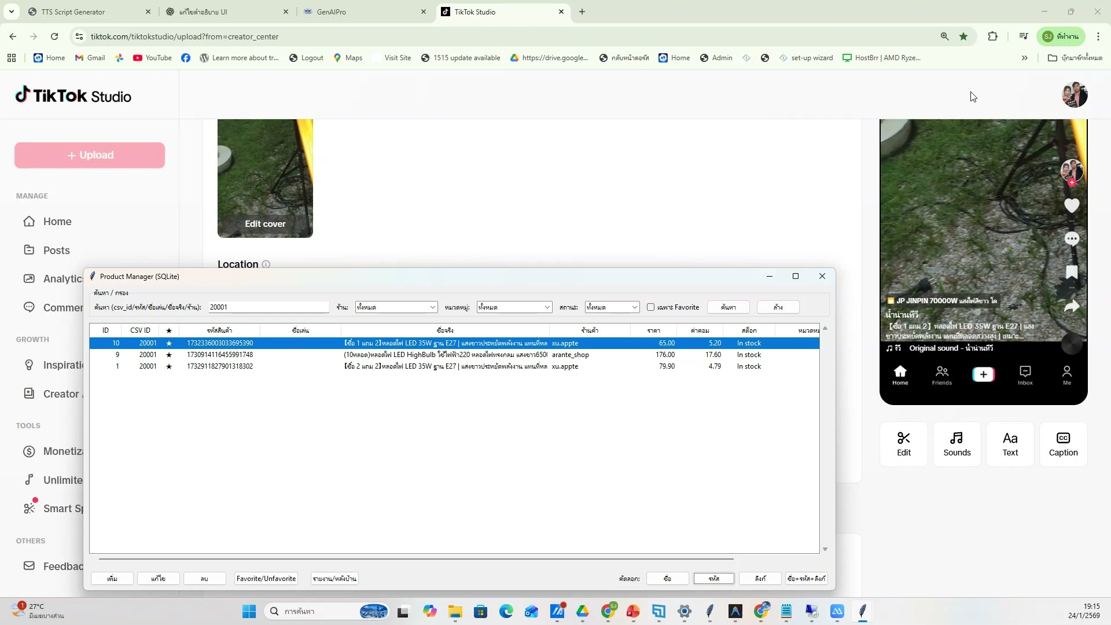
Task: Open the Sounds music icon
Action: (x=957, y=438)
